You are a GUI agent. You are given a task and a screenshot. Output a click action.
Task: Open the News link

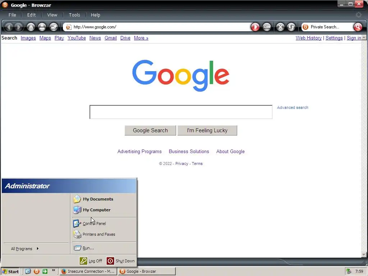[x=95, y=38]
